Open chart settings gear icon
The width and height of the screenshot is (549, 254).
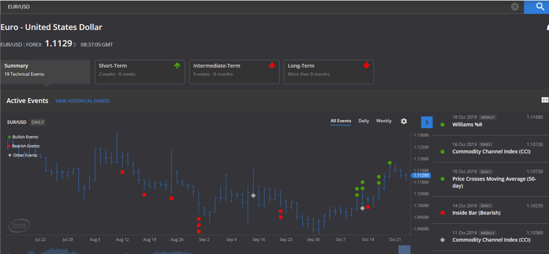(x=404, y=121)
